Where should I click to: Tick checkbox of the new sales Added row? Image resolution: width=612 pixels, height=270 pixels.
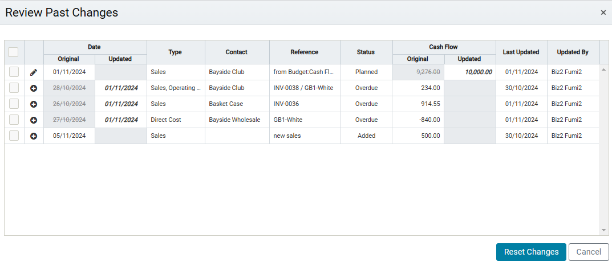[x=14, y=136]
